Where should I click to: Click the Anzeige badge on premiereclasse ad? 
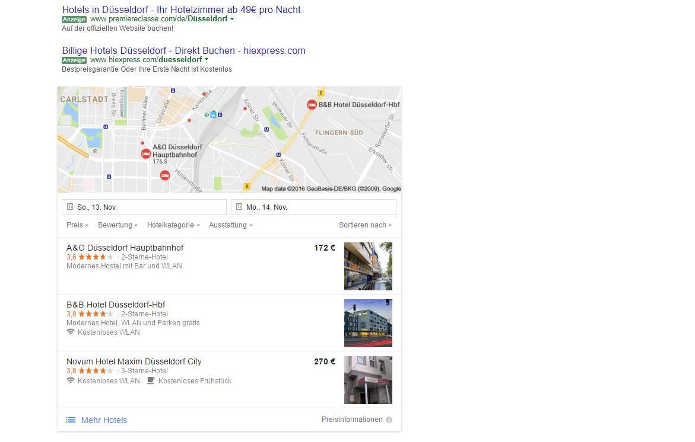click(x=74, y=20)
